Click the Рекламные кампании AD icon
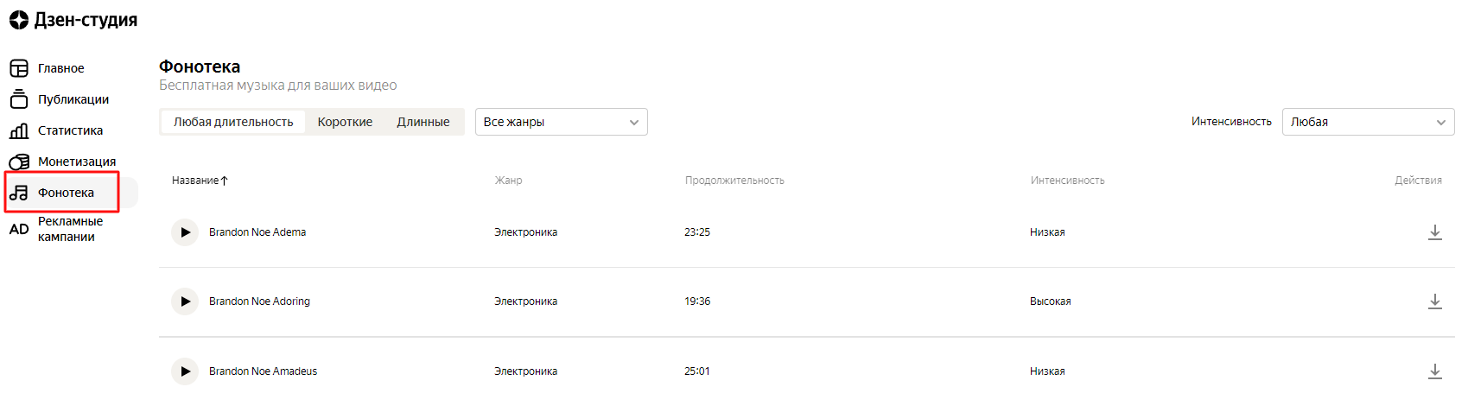The width and height of the screenshot is (1468, 406). (19, 229)
